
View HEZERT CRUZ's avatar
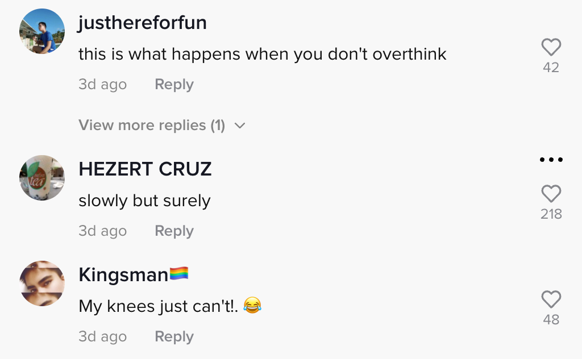click(42, 178)
